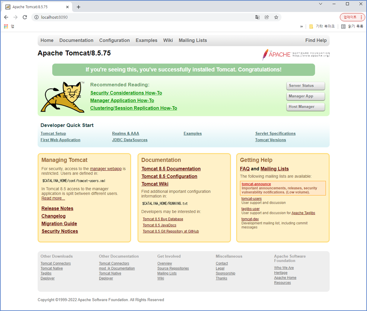The height and width of the screenshot is (311, 367).
Task: Click the Server Status button
Action: (x=306, y=86)
